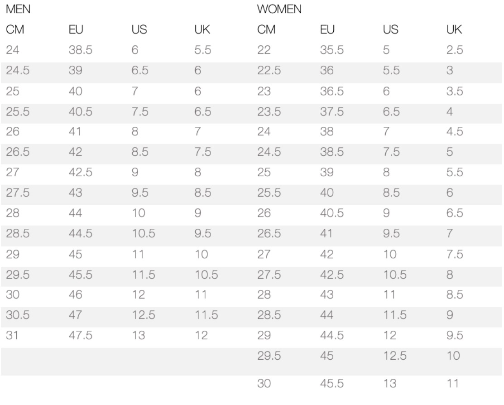Click women's EU size 40.5

(x=332, y=212)
